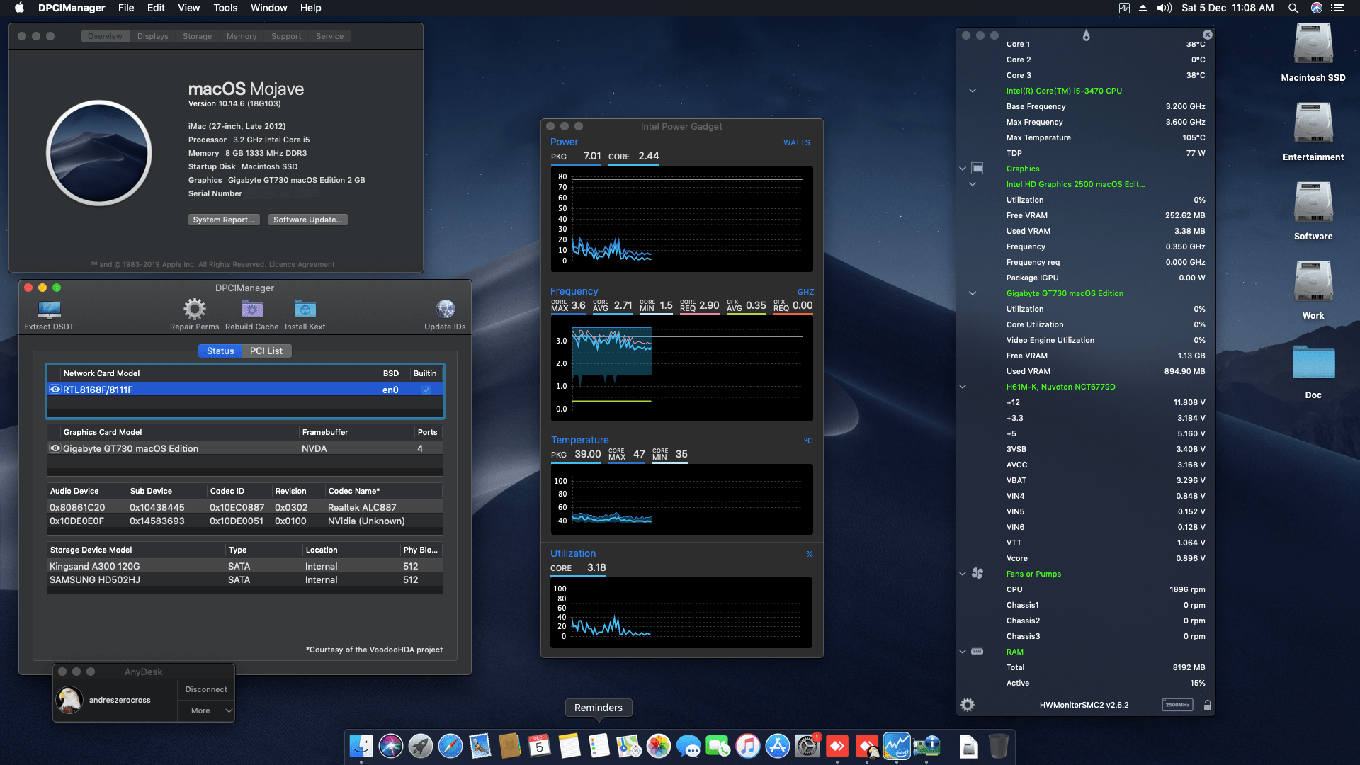Image resolution: width=1360 pixels, height=765 pixels.
Task: Toggle visibility of Gigabyte GT730 graphics card
Action: point(55,448)
